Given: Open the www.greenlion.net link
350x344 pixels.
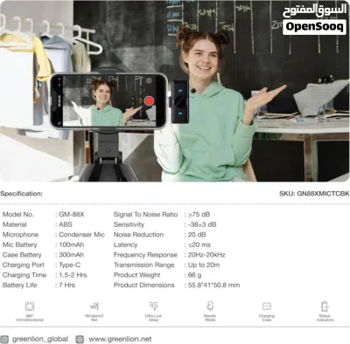Looking at the screenshot, I should pos(120,339).
